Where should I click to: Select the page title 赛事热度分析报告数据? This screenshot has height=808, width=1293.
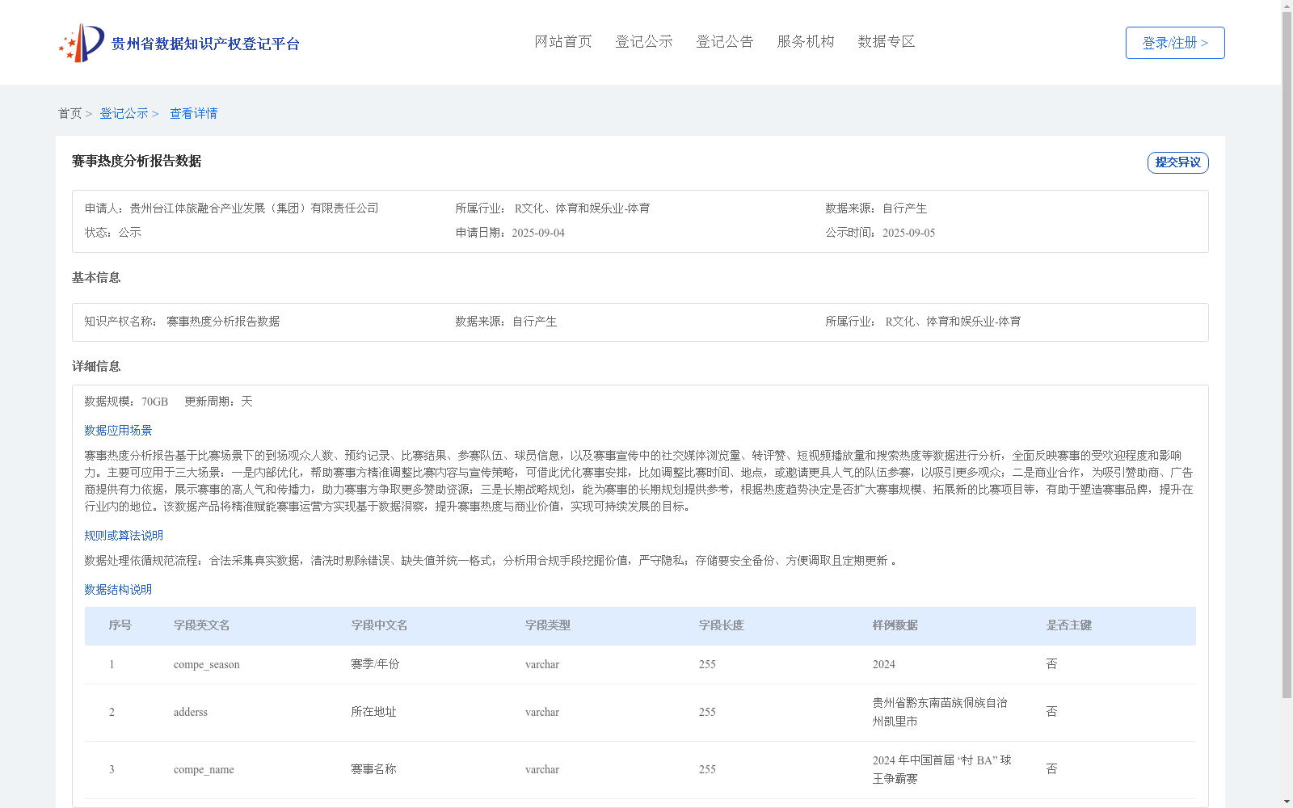tap(137, 161)
